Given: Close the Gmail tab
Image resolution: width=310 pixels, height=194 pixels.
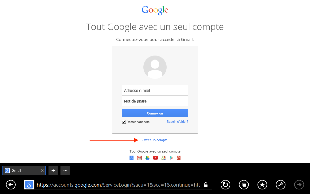Looking at the screenshot, I should coord(42,171).
